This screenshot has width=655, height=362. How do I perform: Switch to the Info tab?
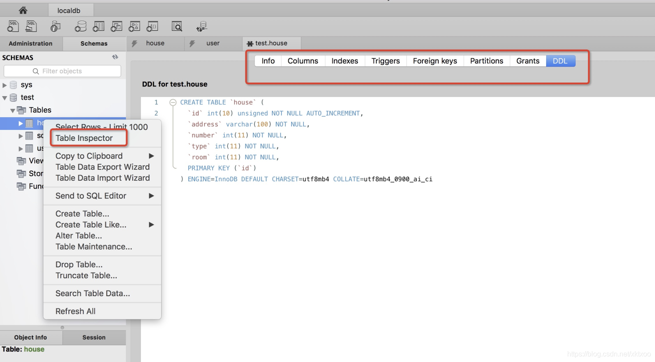[x=268, y=61]
